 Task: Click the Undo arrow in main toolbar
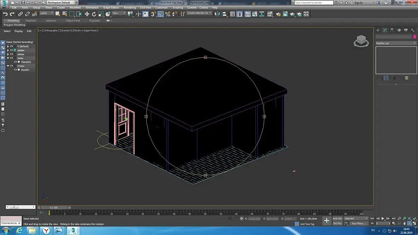point(5,14)
